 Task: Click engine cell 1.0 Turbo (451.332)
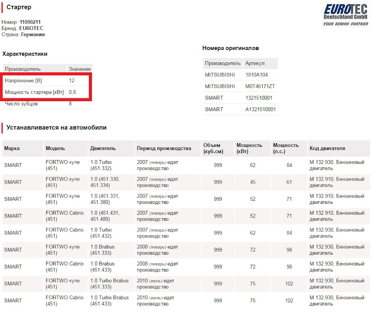click(x=101, y=165)
